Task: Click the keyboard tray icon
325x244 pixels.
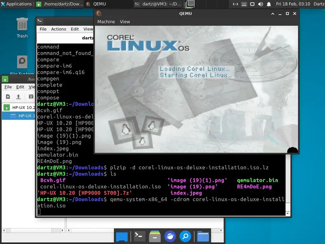Action: click(244, 4)
